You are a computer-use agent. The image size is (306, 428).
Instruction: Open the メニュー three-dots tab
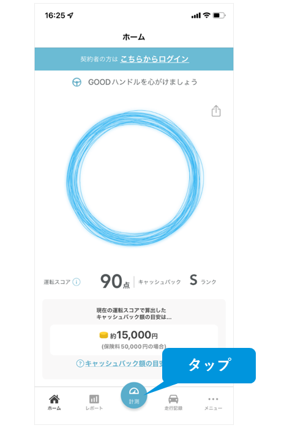pyautogui.click(x=213, y=403)
